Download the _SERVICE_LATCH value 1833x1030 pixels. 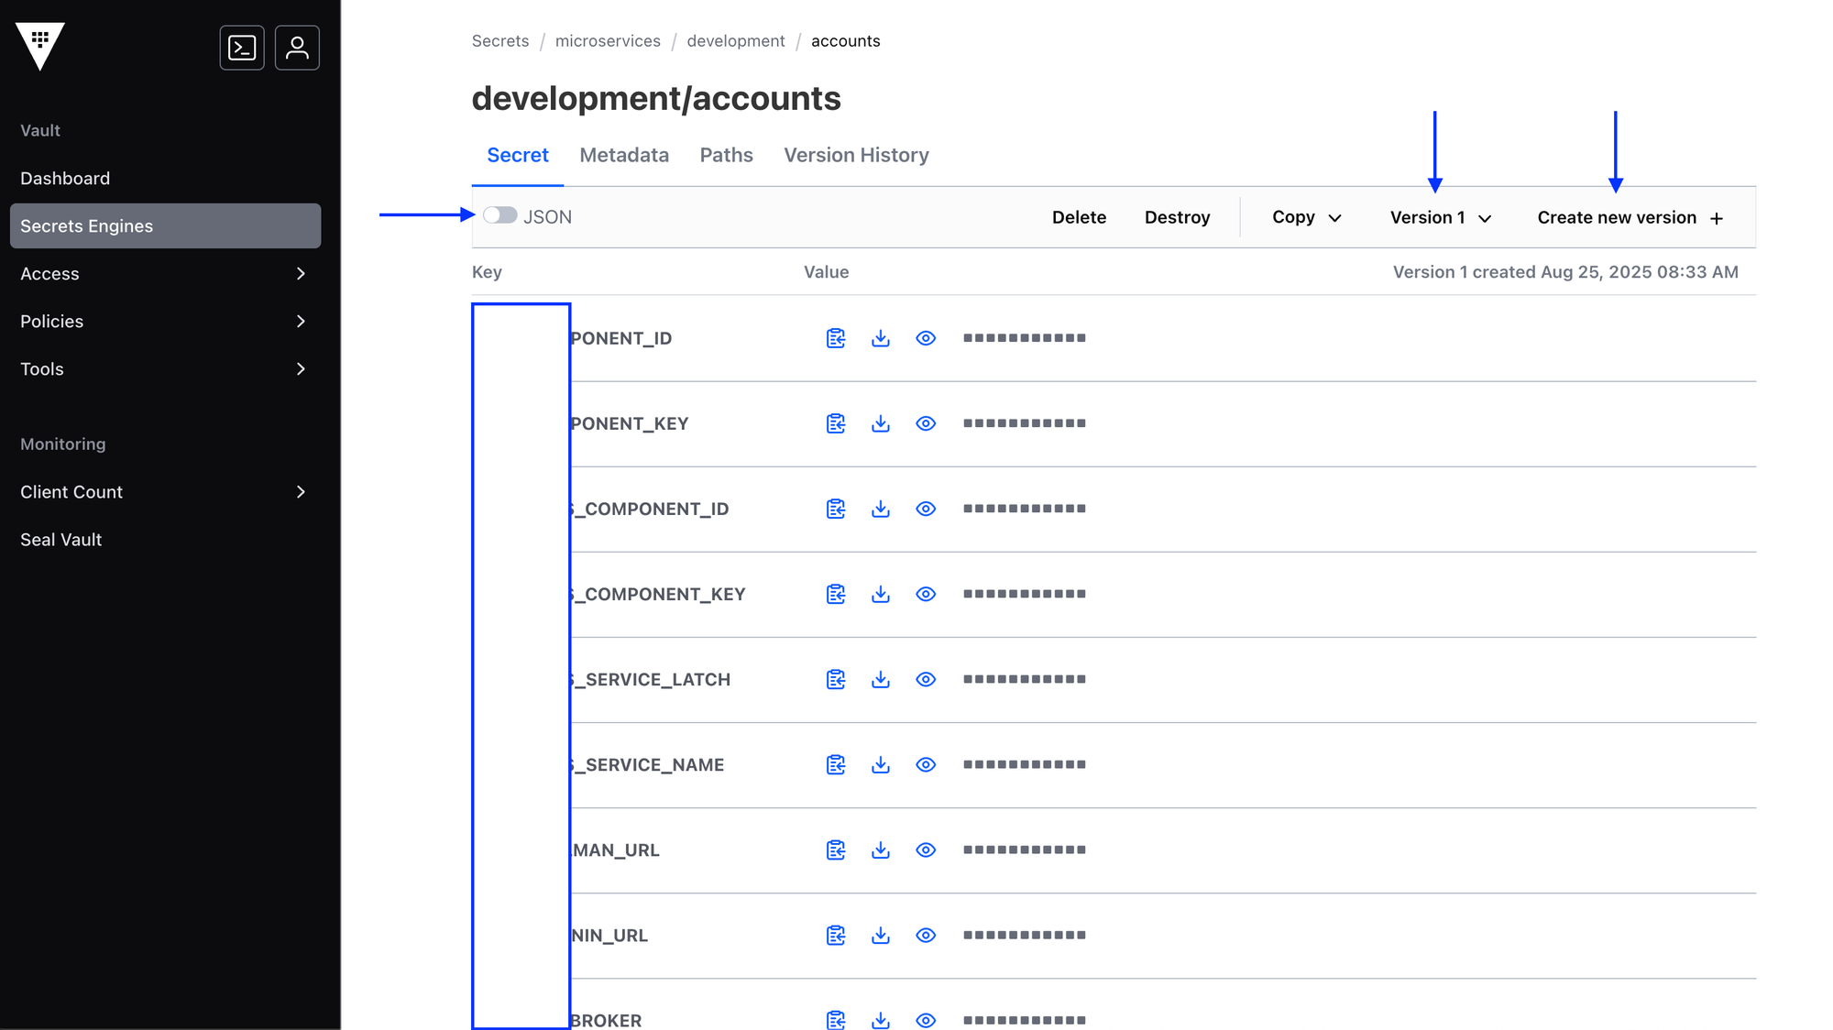(x=881, y=679)
